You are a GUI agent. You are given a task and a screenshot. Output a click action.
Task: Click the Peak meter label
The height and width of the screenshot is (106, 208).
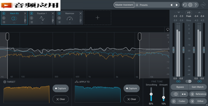click(x=189, y=16)
